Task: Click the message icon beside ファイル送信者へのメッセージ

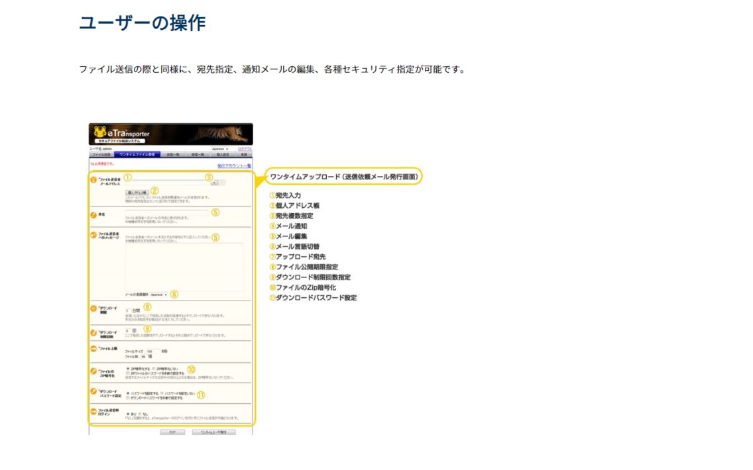Action: pyautogui.click(x=93, y=234)
